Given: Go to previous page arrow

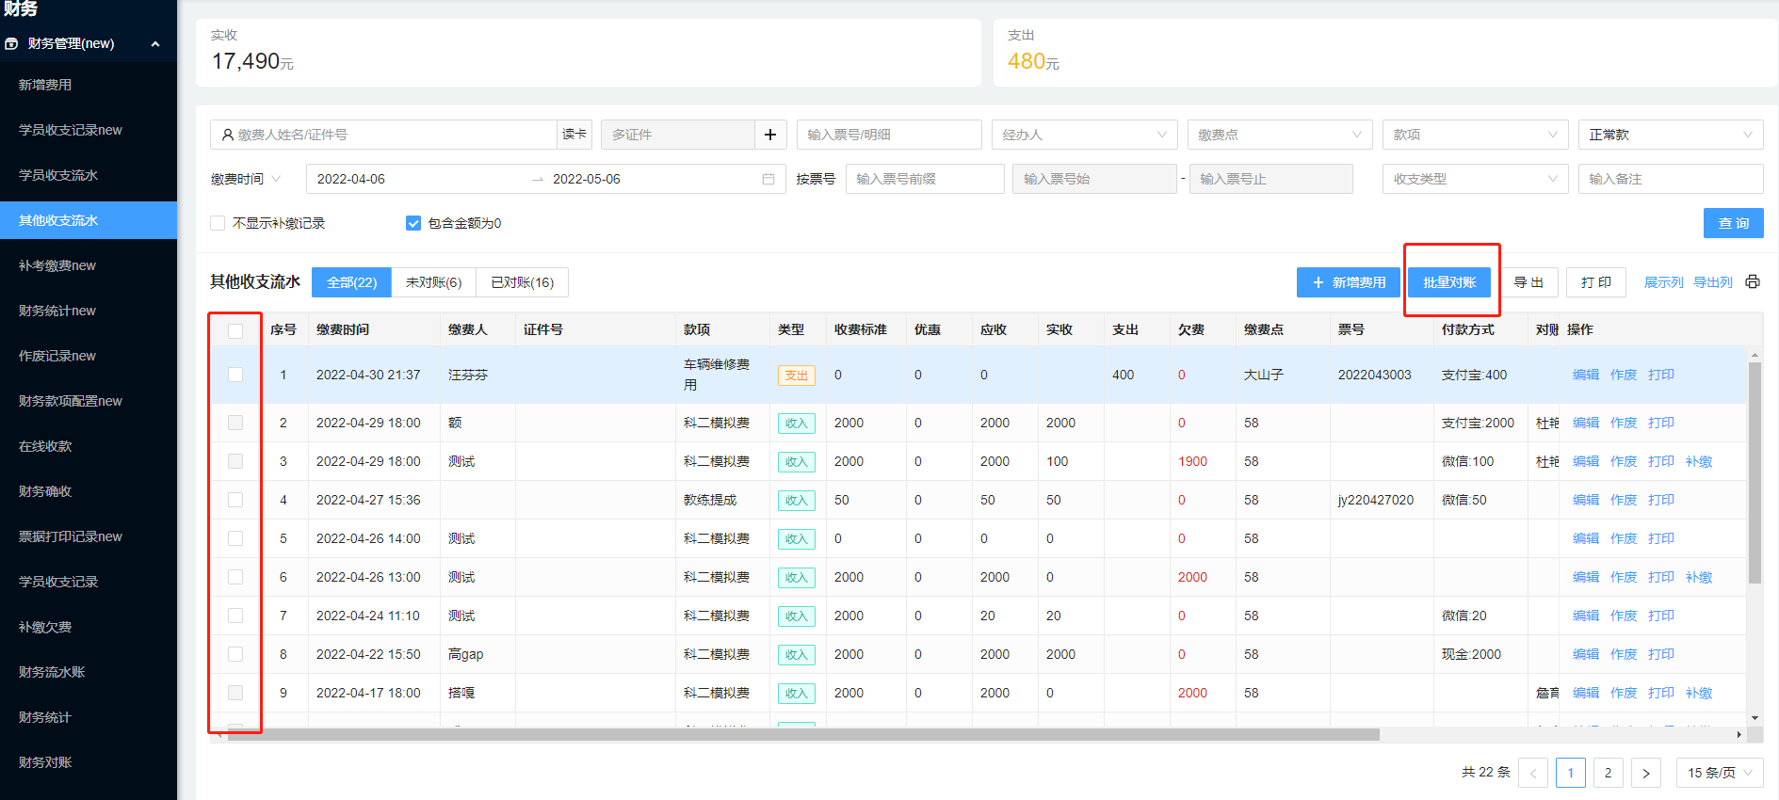Looking at the screenshot, I should [1532, 773].
